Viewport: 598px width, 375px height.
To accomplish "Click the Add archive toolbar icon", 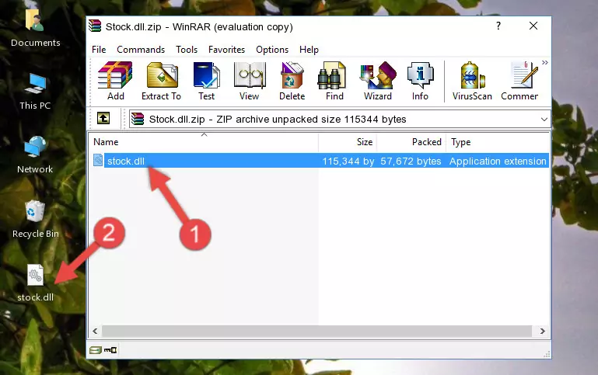I will [115, 81].
